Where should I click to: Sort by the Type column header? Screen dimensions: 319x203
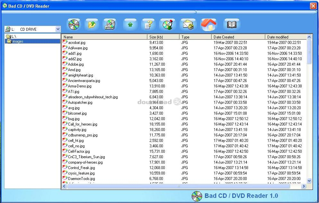pyautogui.click(x=195, y=37)
